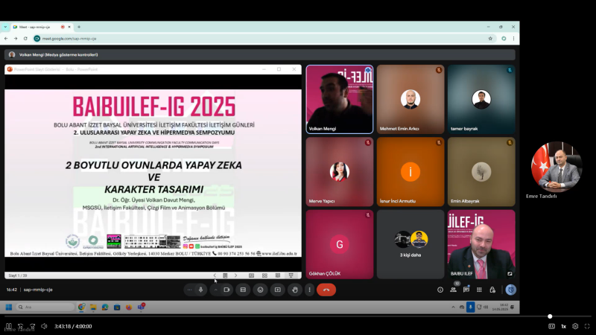Show hidden system tray icons
Image resolution: width=596 pixels, height=335 pixels.
pyautogui.click(x=453, y=307)
